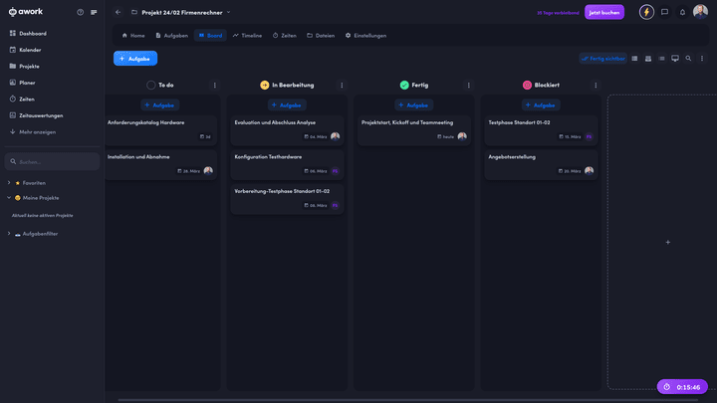Add Aufgabe in Fertig column

[x=413, y=105]
